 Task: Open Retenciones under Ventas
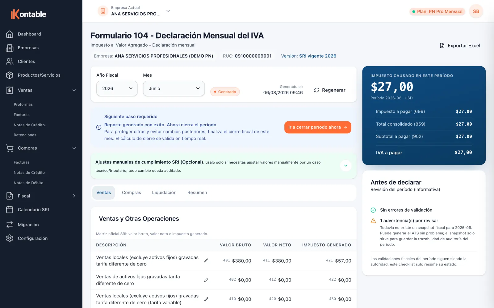[x=25, y=135]
